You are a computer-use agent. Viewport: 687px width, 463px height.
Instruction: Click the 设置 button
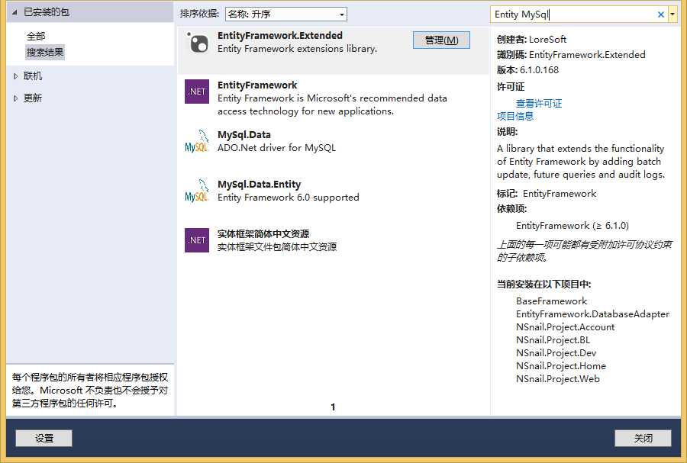pyautogui.click(x=44, y=438)
